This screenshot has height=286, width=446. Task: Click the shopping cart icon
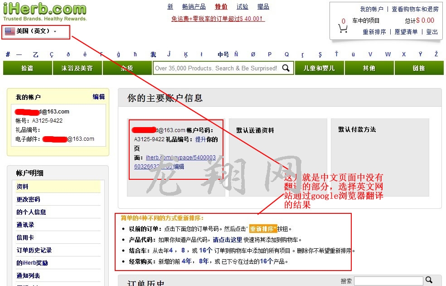(x=343, y=29)
